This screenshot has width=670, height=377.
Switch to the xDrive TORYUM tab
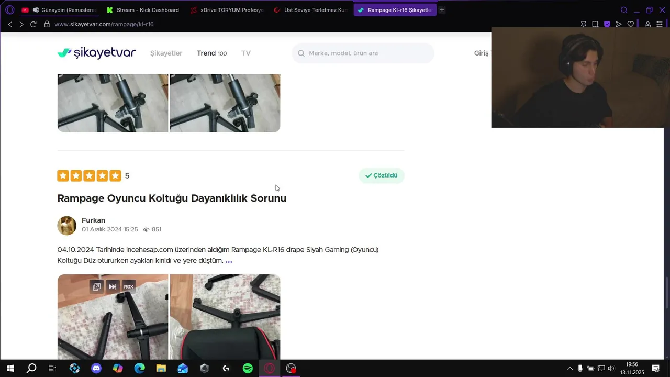click(227, 10)
